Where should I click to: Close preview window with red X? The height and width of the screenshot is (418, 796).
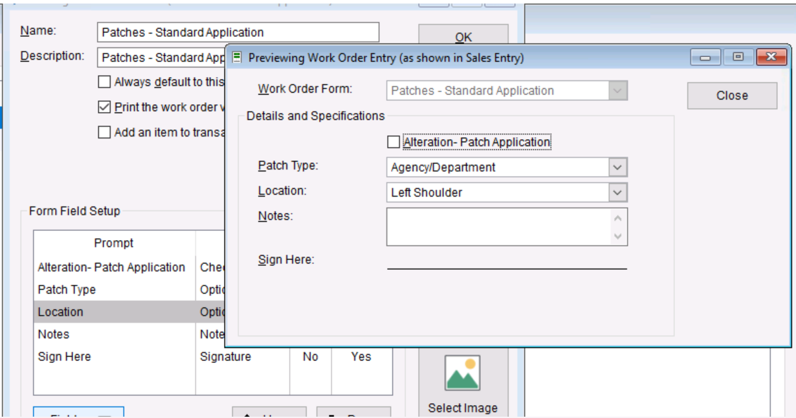tap(771, 58)
